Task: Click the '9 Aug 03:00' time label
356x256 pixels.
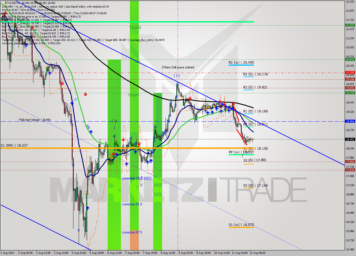Action: click(186, 253)
